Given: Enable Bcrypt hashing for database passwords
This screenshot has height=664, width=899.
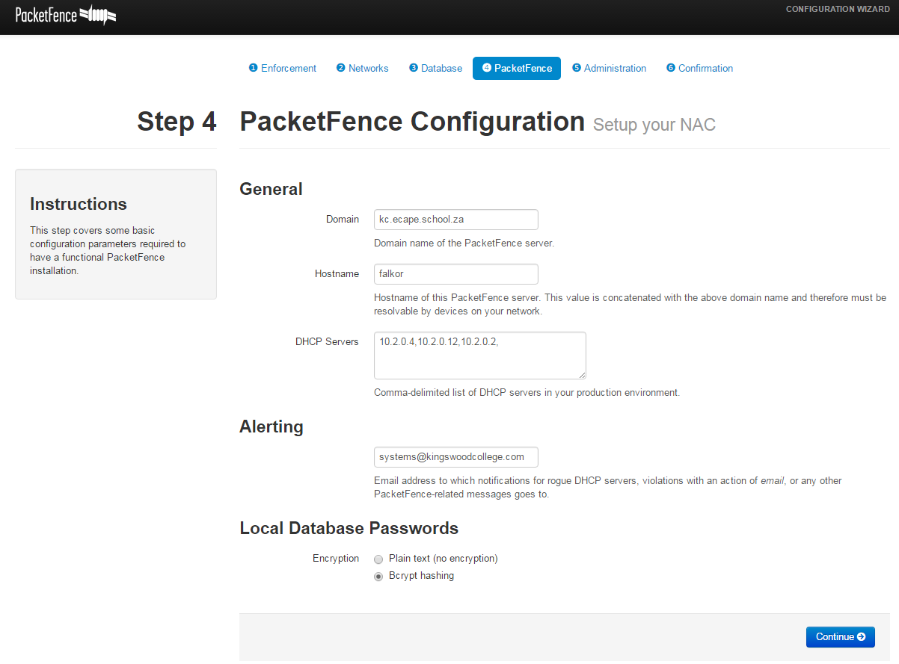Looking at the screenshot, I should pyautogui.click(x=378, y=576).
